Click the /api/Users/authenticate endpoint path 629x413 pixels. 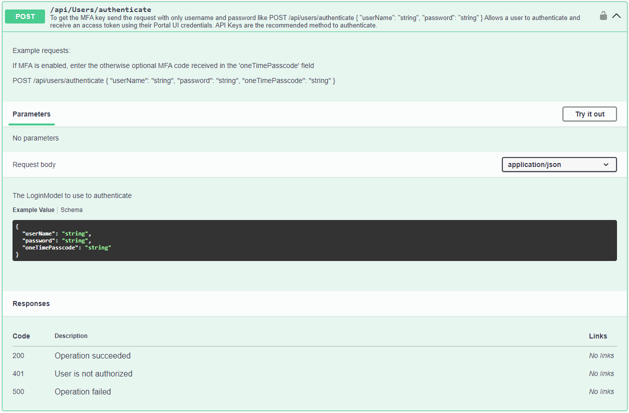tap(101, 9)
